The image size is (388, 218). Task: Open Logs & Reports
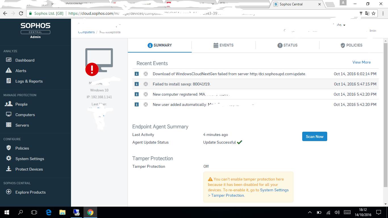(x=29, y=81)
